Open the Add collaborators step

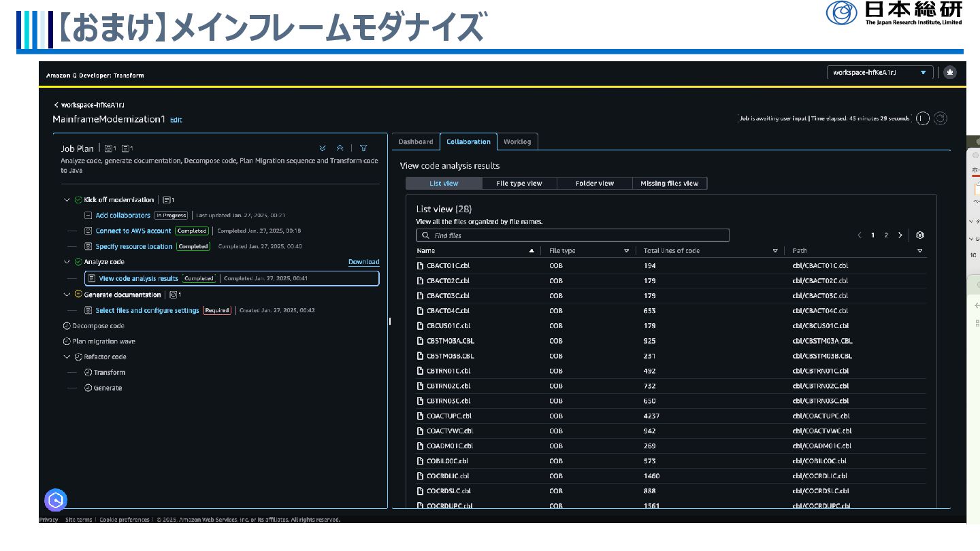click(x=122, y=216)
